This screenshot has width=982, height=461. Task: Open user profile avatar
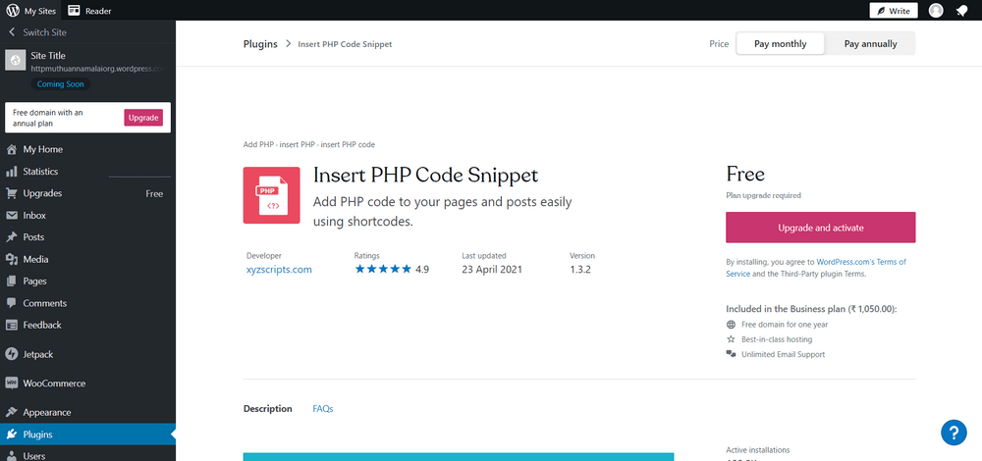[x=936, y=11]
